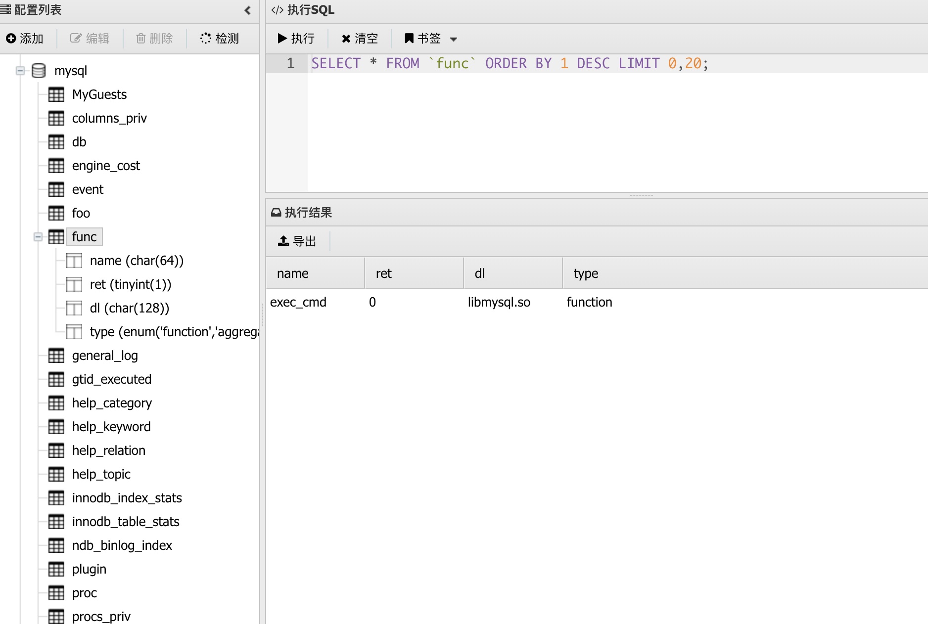
Task: Click the help_topic table icon
Action: coord(56,474)
